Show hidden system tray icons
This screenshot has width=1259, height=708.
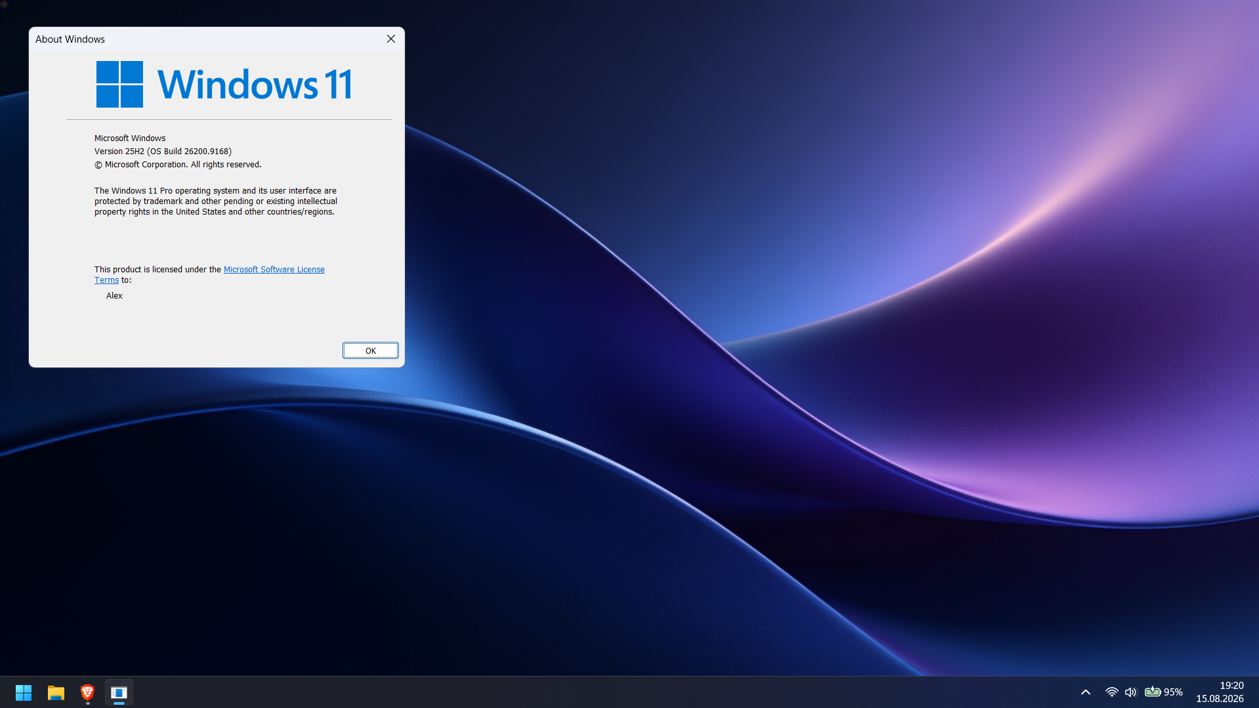[x=1086, y=692]
